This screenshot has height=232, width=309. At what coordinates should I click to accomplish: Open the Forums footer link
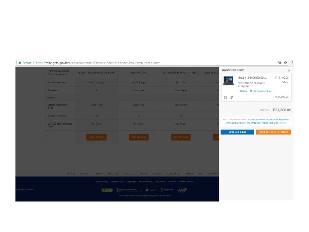tap(84, 174)
